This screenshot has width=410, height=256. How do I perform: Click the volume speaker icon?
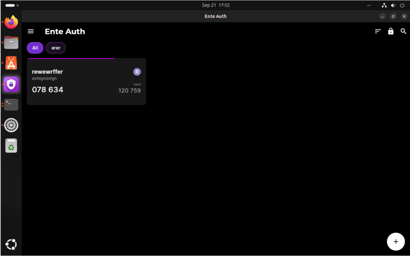pyautogui.click(x=393, y=5)
